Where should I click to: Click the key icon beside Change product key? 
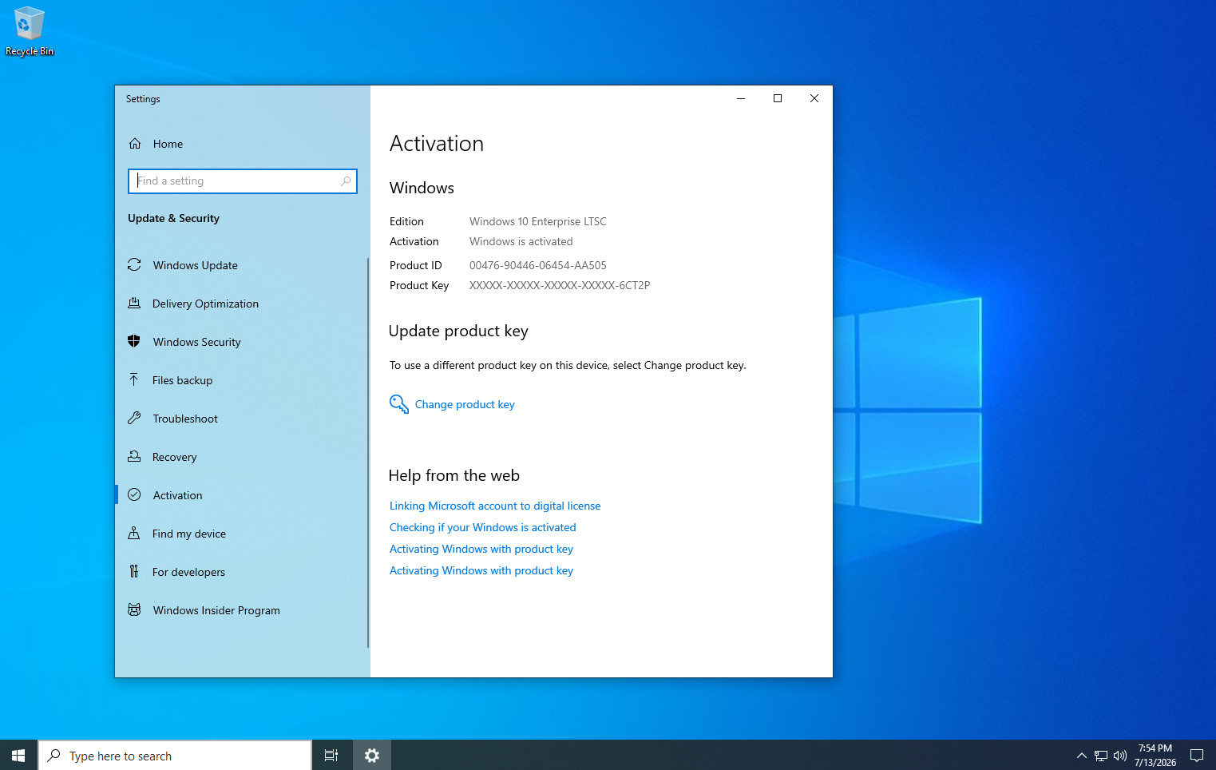click(x=398, y=404)
